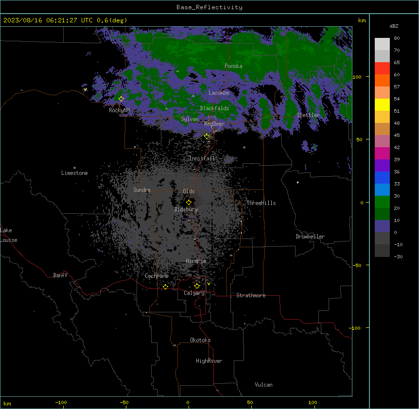This screenshot has width=419, height=409.
Task: Click the Sundre town label
Action: tap(142, 190)
